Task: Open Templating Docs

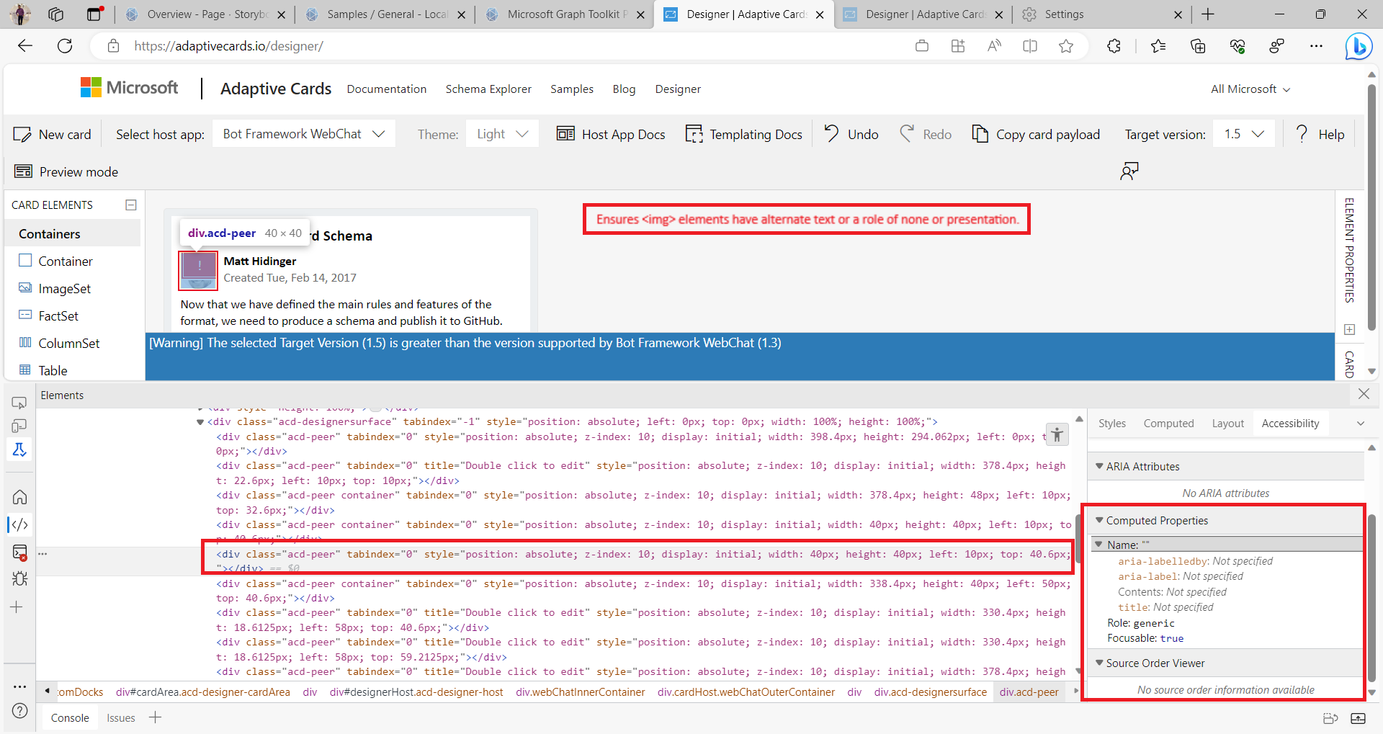Action: coord(743,135)
